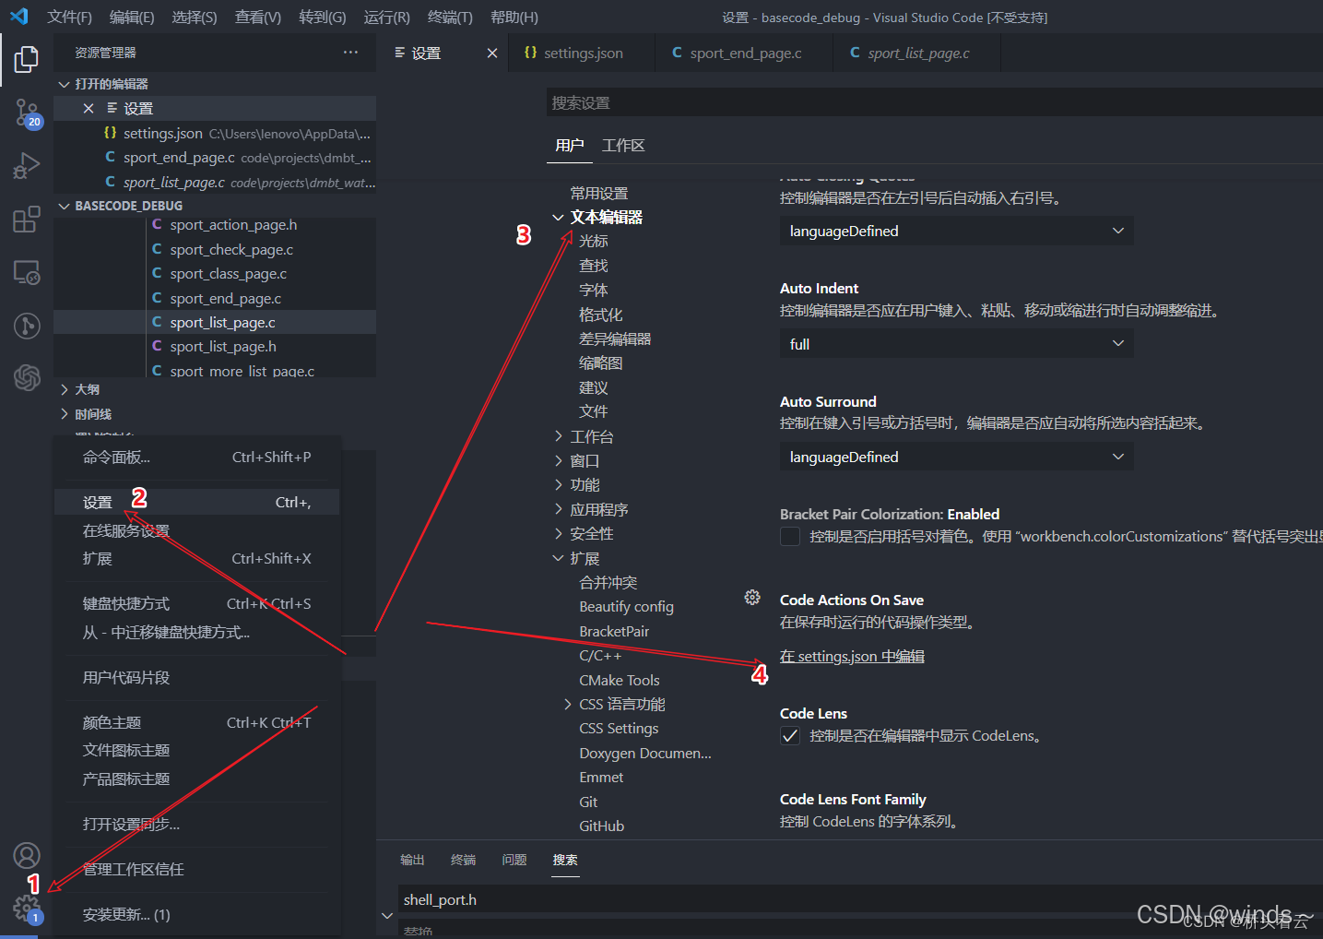This screenshot has height=939, width=1323.
Task: Select 常用设置 in the settings tree
Action: (598, 194)
